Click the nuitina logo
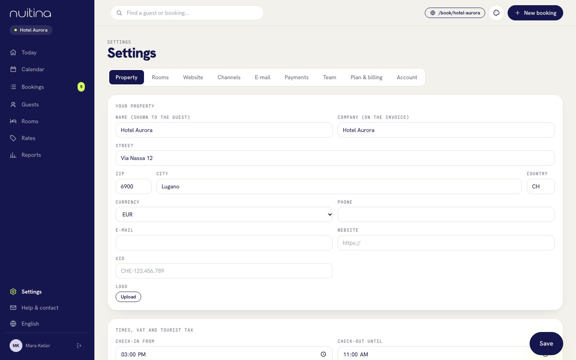 [30, 13]
